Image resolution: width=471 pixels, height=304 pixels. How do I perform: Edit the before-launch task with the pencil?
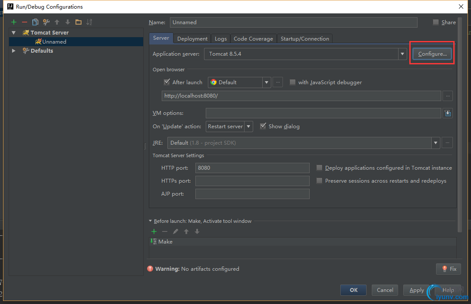176,231
